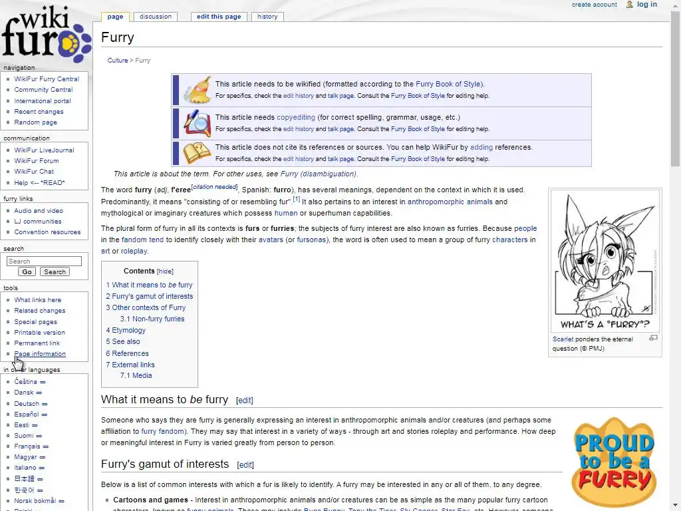Viewport: 681px width, 511px height.
Task: Click the WikiFur paw logo
Action: click(x=46, y=34)
